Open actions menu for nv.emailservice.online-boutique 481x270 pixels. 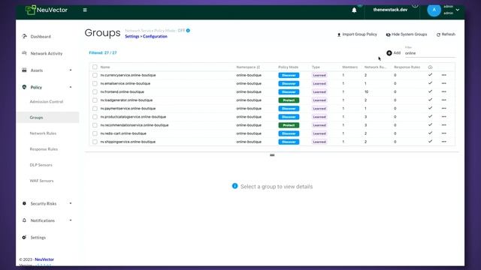pos(444,83)
